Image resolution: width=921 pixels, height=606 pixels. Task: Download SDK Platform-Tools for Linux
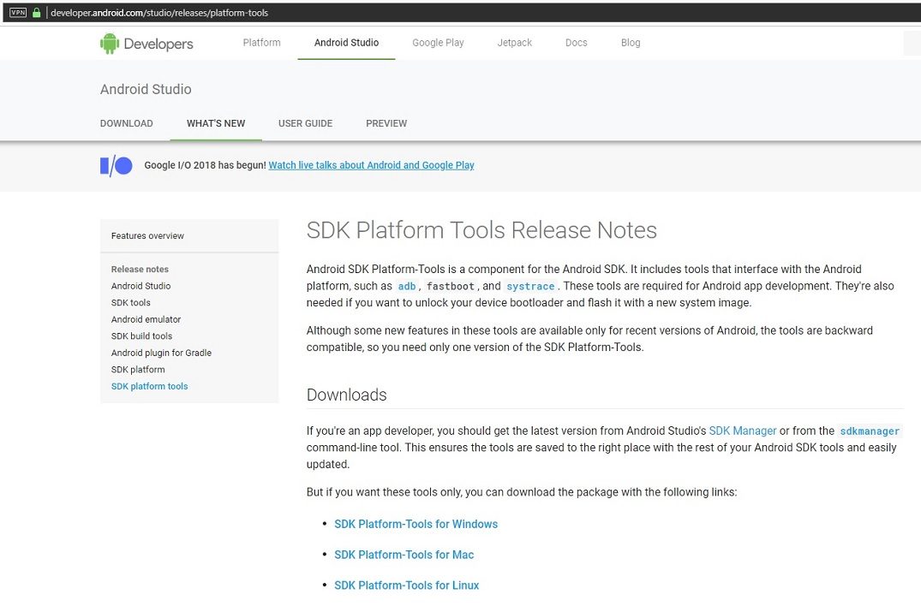(x=406, y=585)
